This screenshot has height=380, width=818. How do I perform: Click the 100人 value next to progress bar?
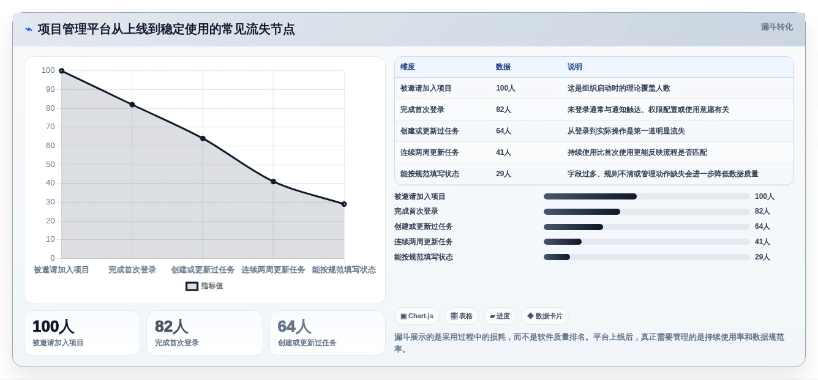click(765, 196)
